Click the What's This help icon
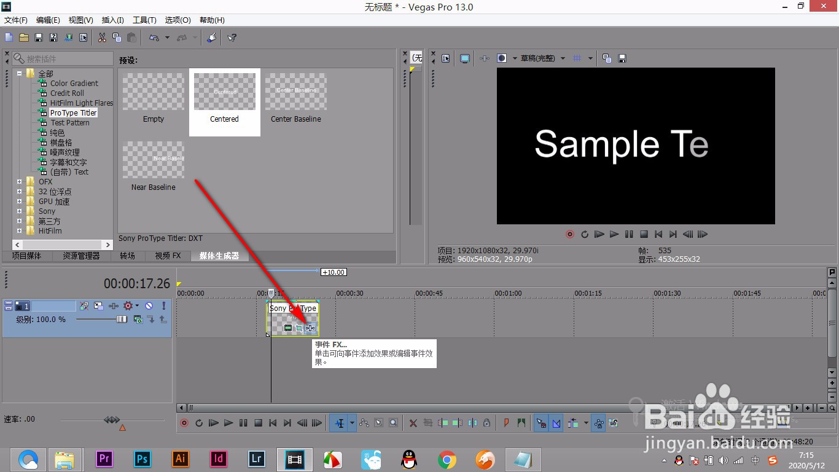The height and width of the screenshot is (472, 839). pyautogui.click(x=232, y=37)
